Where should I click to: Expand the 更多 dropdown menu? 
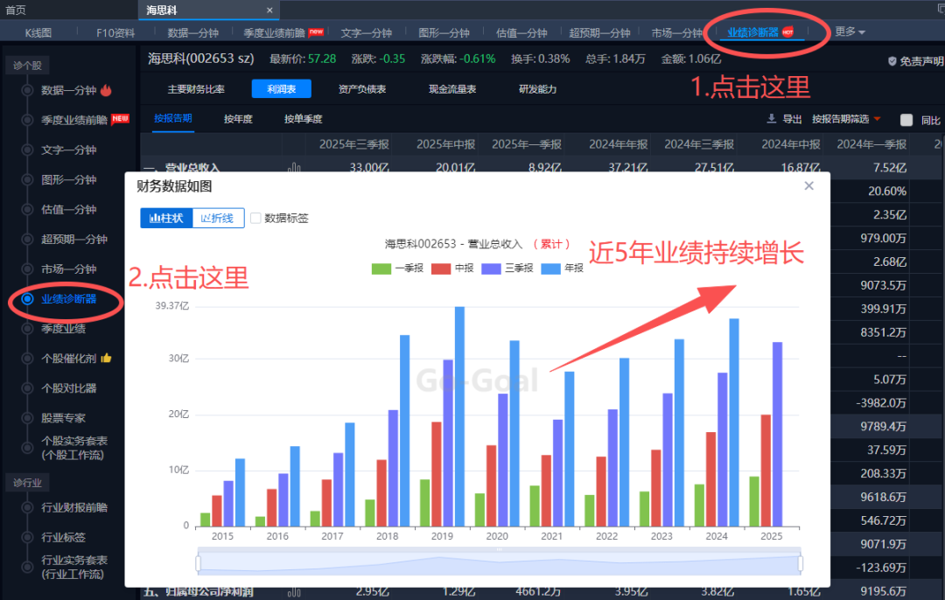coord(850,31)
